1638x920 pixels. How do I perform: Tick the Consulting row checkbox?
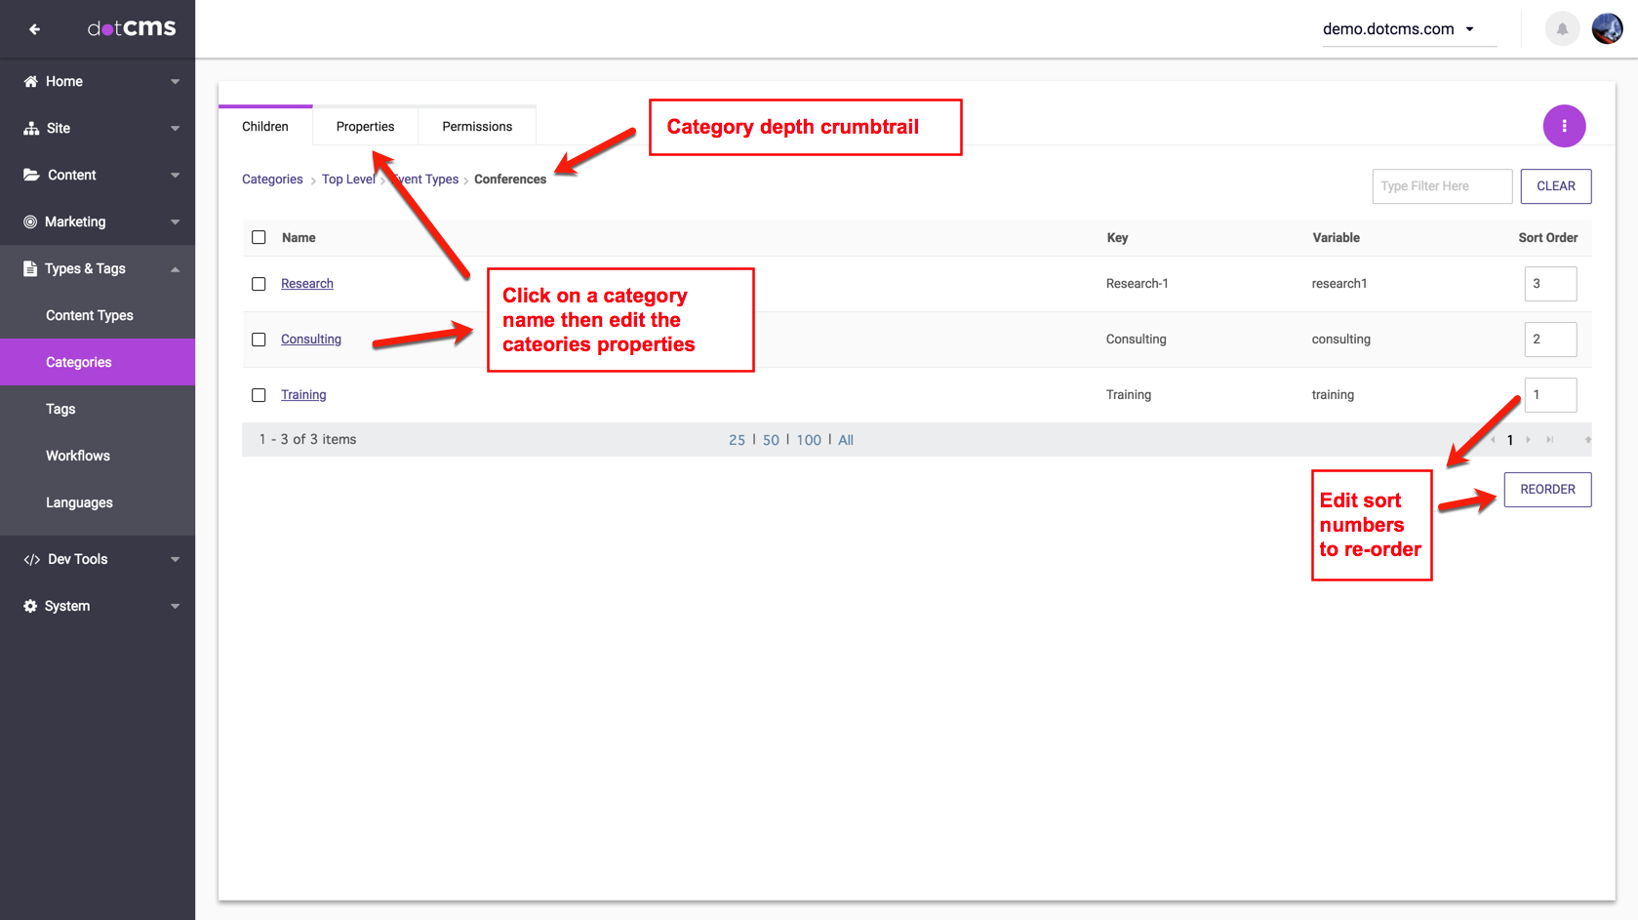click(x=259, y=340)
